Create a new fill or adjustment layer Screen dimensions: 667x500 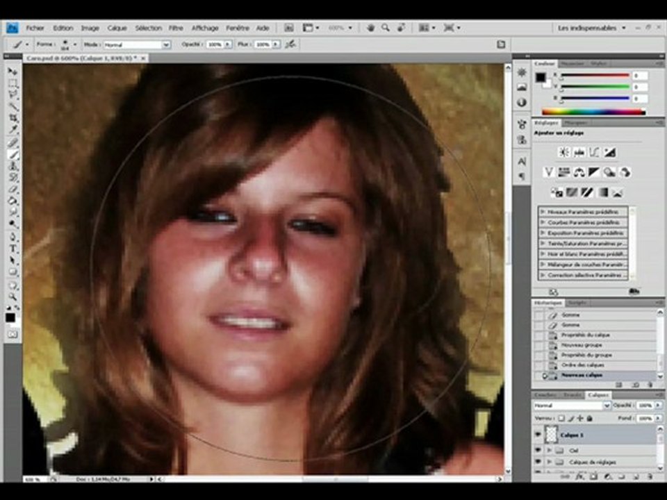point(608,476)
